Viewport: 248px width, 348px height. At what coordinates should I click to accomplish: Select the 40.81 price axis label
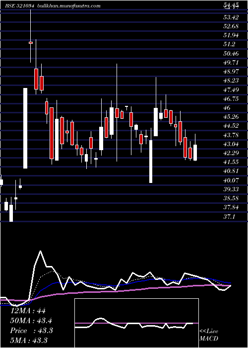[231, 171]
